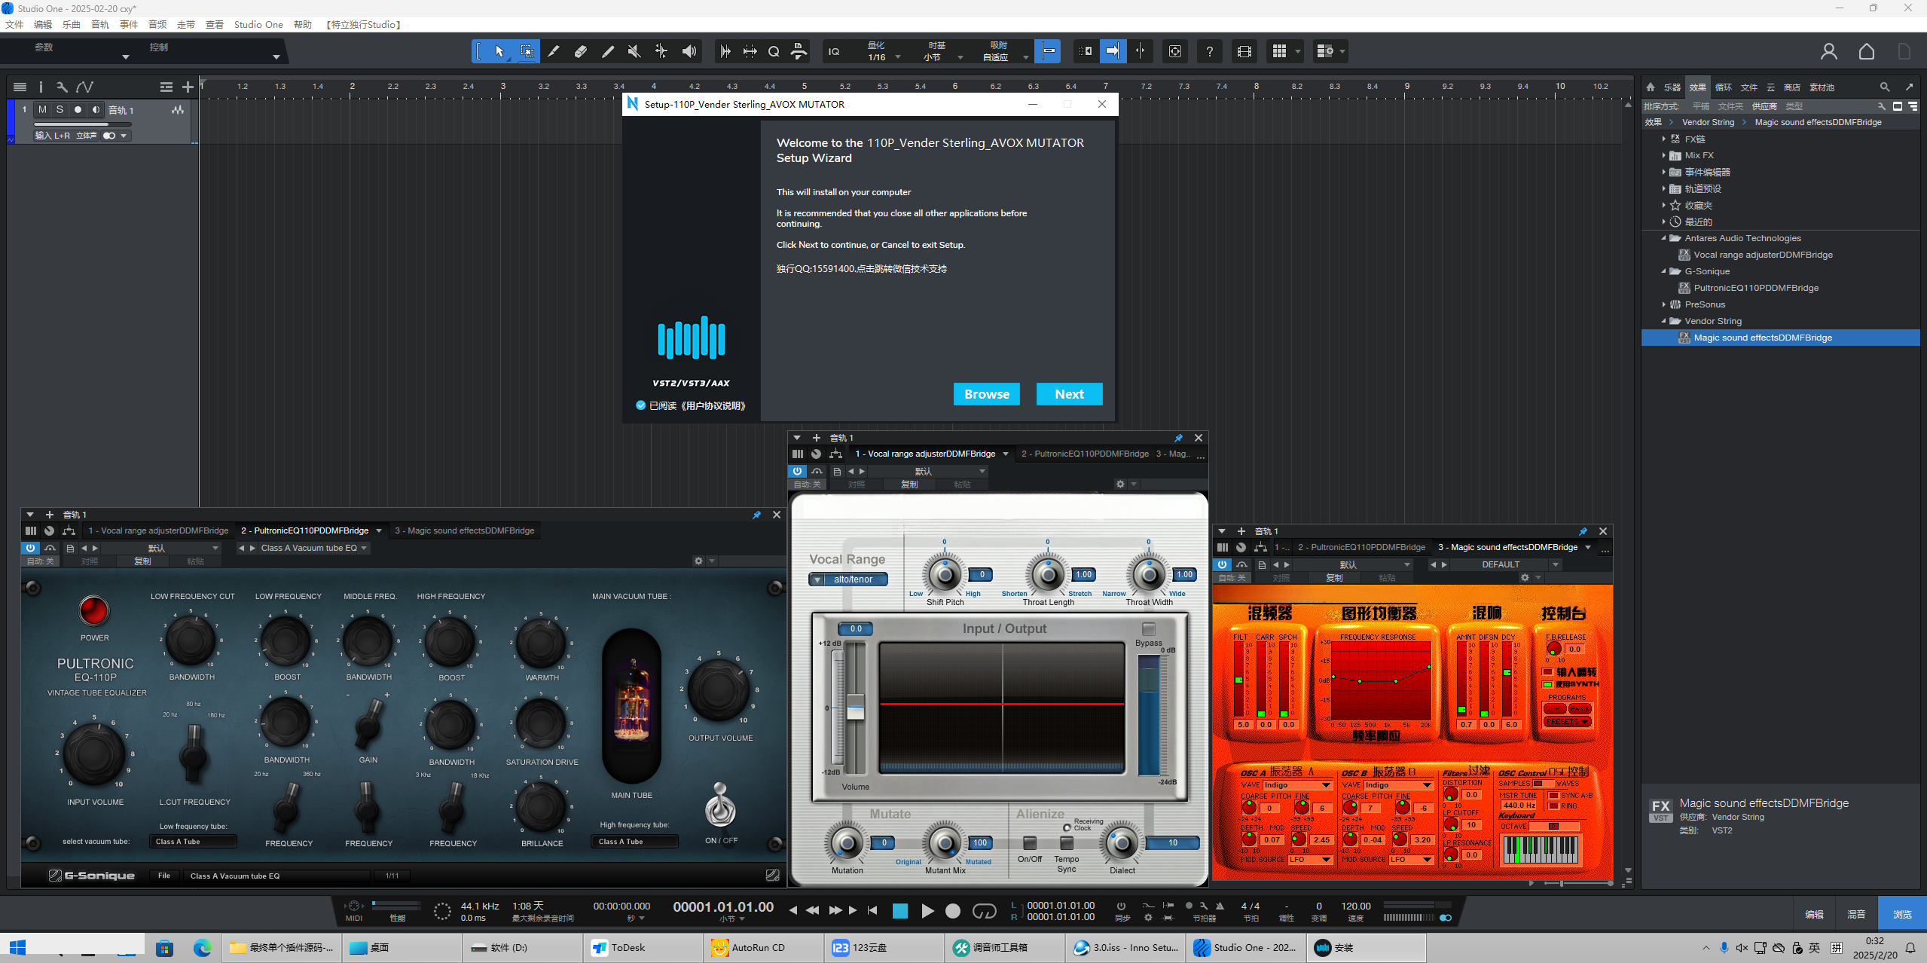Toggle Bypass in Input/Output section

[x=1148, y=629]
